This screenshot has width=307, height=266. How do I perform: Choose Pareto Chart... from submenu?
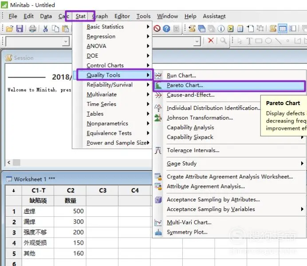coord(229,85)
